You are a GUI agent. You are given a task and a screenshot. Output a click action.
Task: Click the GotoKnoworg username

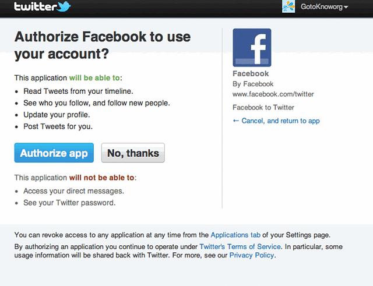click(x=322, y=6)
